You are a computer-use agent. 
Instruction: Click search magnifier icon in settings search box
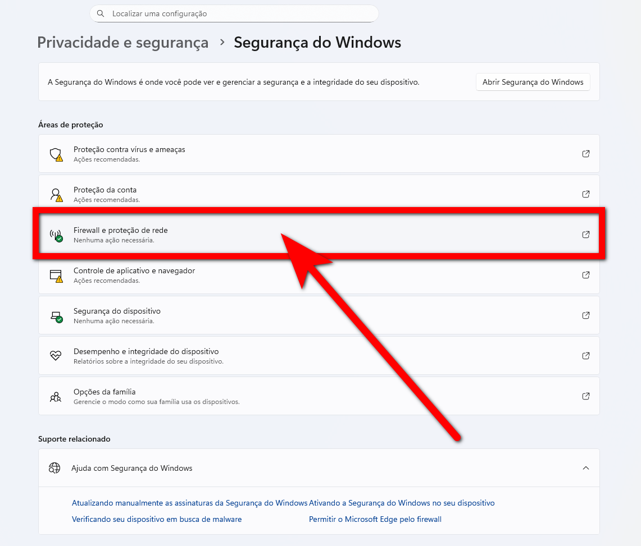pyautogui.click(x=101, y=13)
